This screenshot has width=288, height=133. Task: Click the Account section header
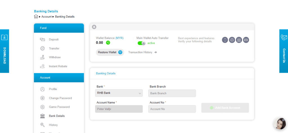[59, 78]
